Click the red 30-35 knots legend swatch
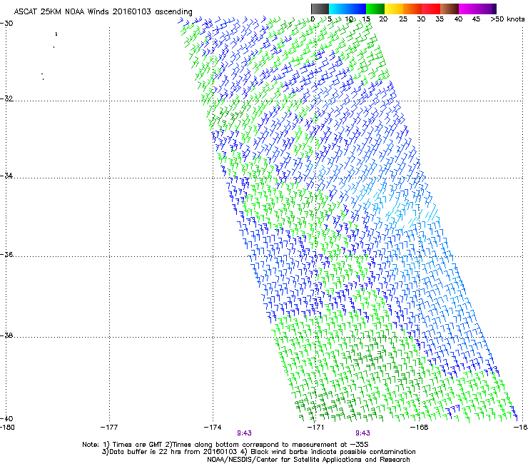Viewport: 528px width, 464px height. click(431, 9)
